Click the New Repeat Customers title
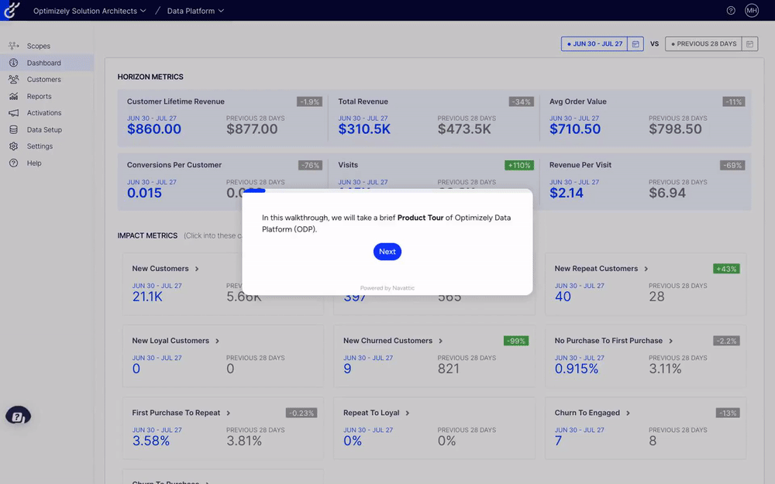This screenshot has width=775, height=484. (x=596, y=269)
